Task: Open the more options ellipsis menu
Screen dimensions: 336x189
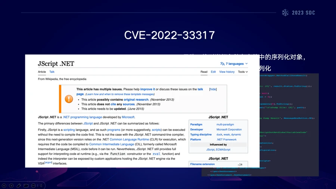Action: click(x=34, y=186)
